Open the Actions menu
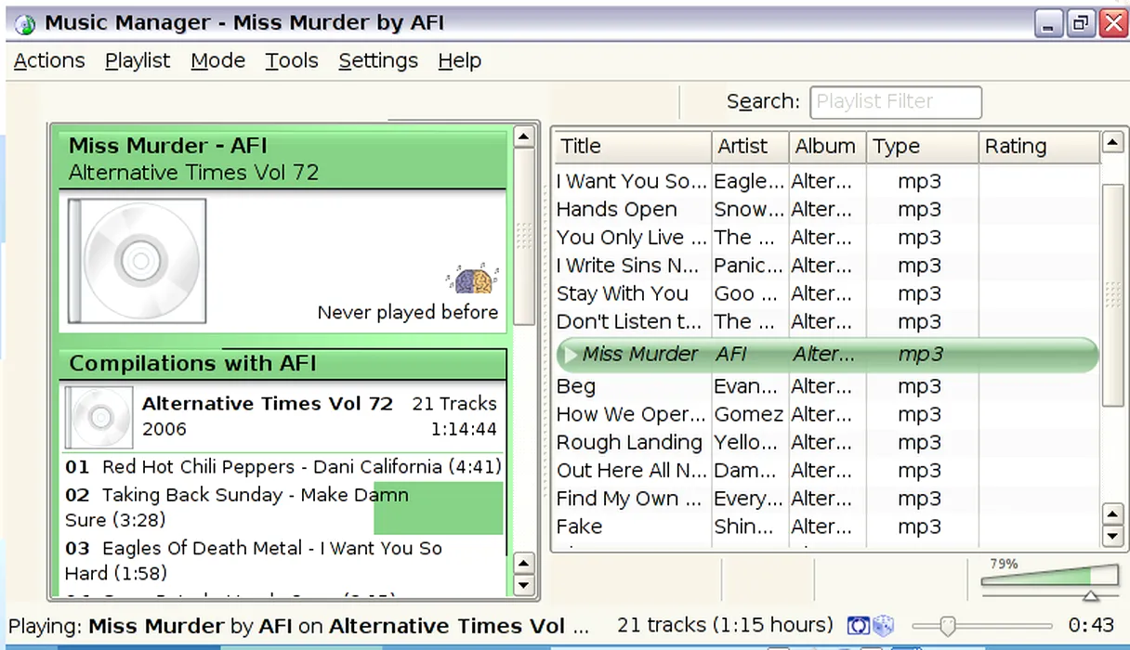The height and width of the screenshot is (650, 1130). point(49,61)
